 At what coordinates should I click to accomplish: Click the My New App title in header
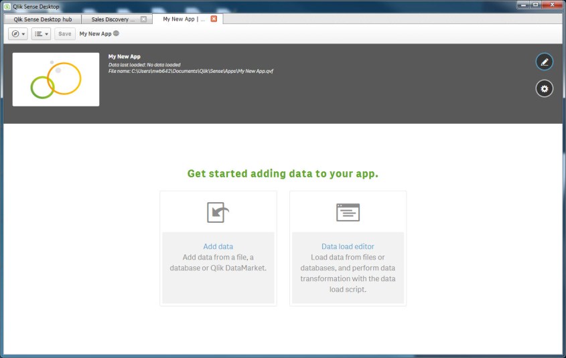click(x=124, y=57)
